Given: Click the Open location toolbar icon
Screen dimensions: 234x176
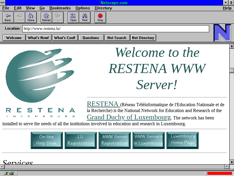Looking at the screenshot, I should tap(73, 17).
